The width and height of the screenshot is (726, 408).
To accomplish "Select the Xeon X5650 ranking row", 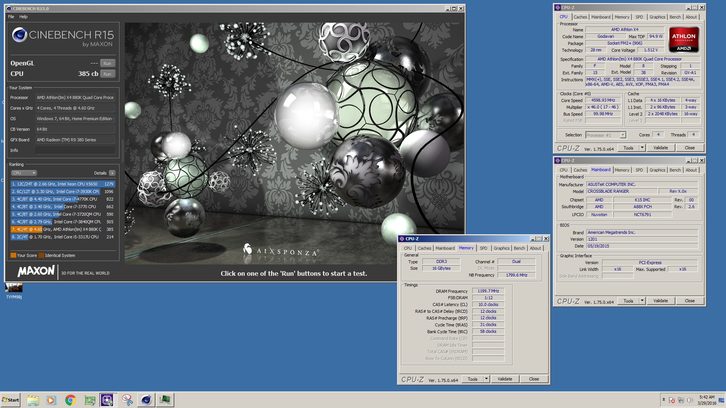I will pyautogui.click(x=63, y=184).
